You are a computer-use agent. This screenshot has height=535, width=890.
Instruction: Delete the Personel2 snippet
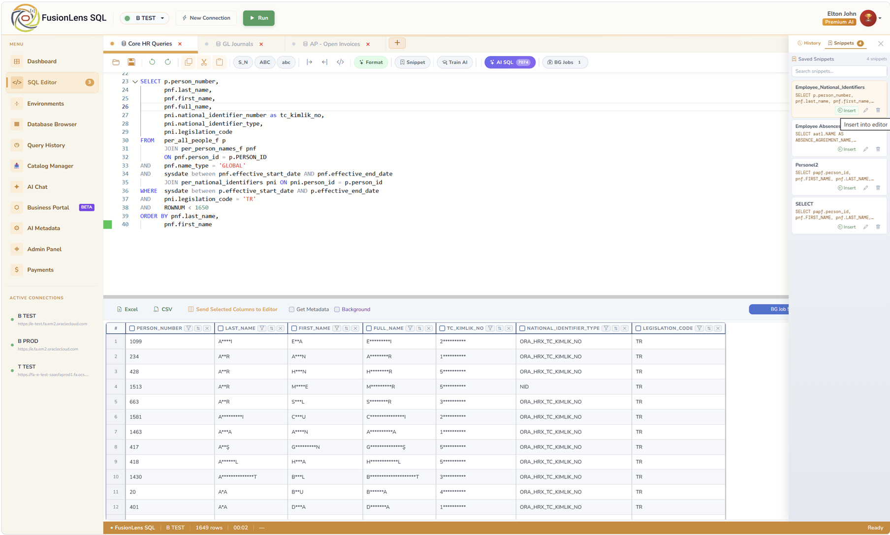[x=878, y=188]
